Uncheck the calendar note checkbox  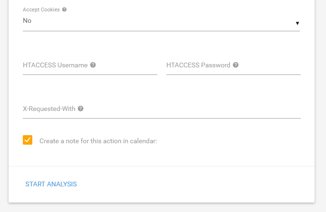click(x=28, y=140)
